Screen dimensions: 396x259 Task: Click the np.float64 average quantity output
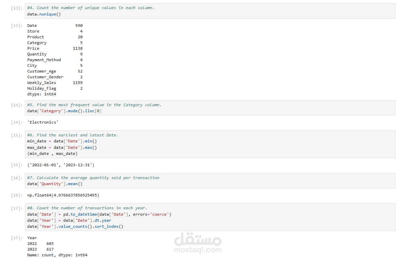pos(63,195)
